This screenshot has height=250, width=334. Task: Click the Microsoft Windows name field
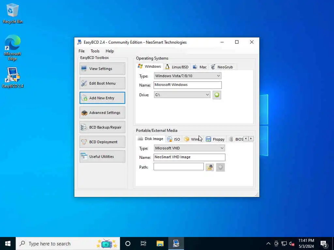click(x=188, y=85)
